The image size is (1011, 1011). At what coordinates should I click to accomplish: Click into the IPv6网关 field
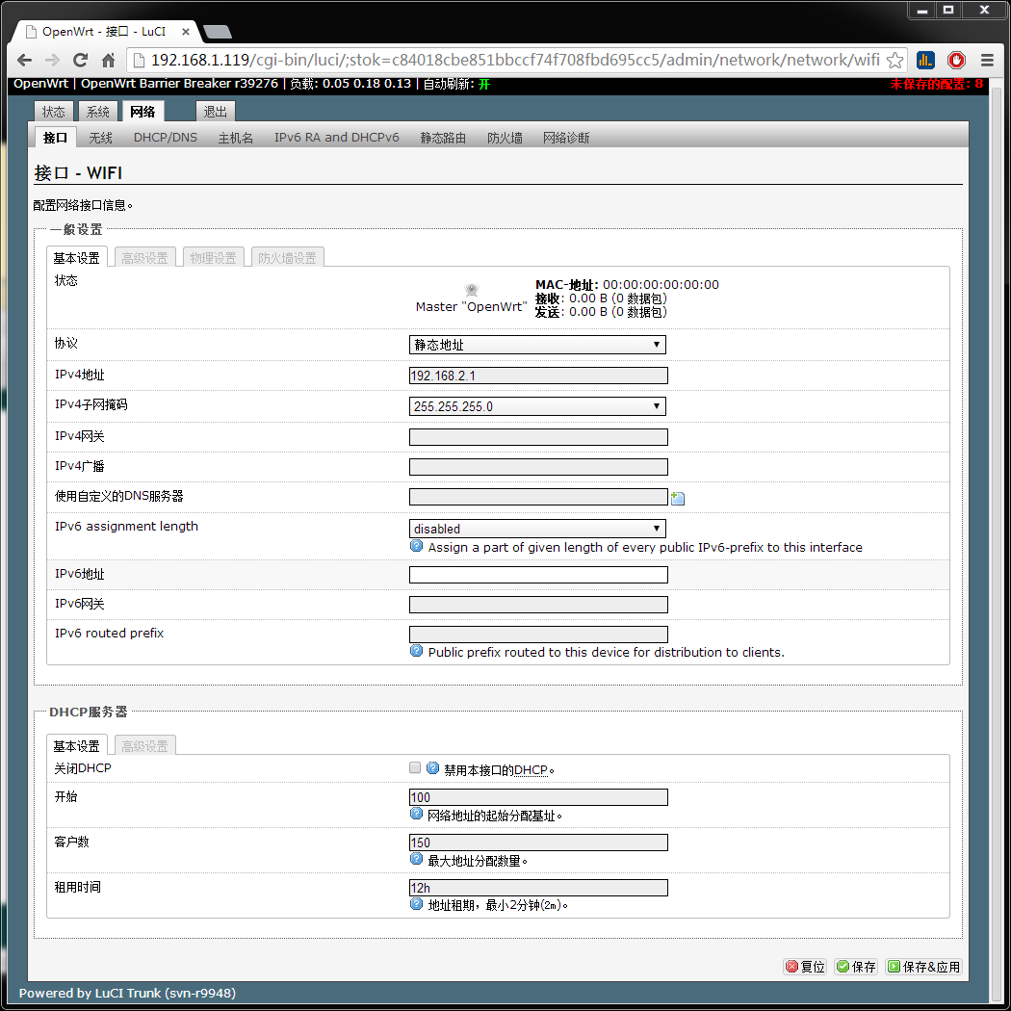(538, 604)
